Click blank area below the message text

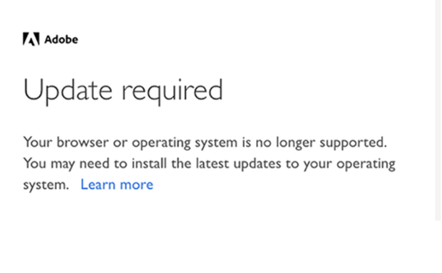coord(207,235)
